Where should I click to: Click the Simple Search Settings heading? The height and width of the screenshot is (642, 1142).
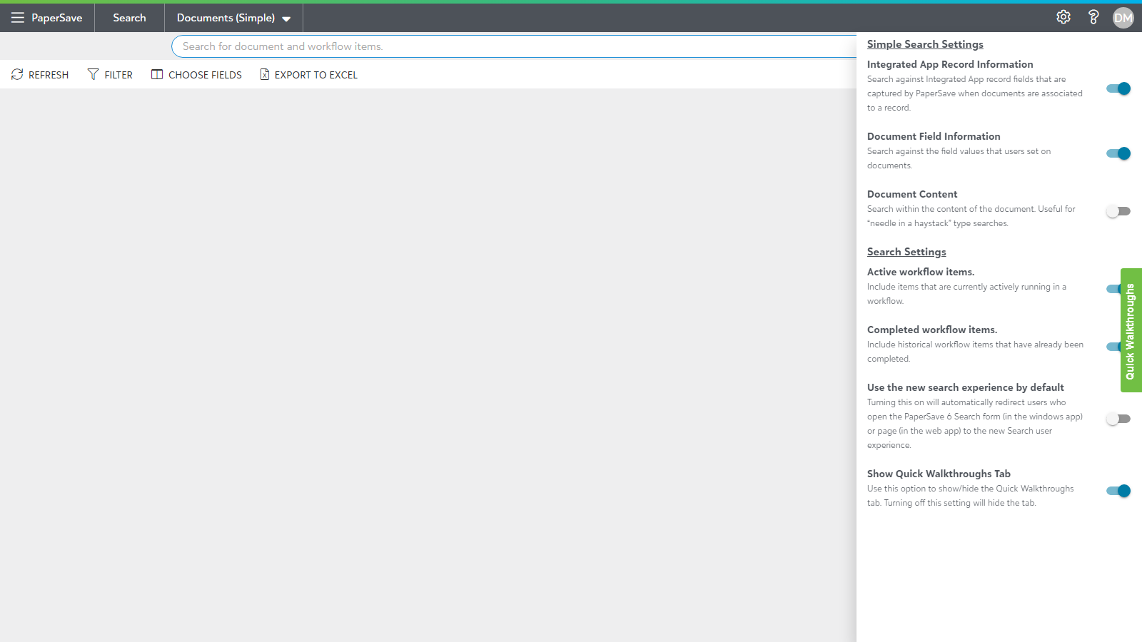pyautogui.click(x=925, y=44)
